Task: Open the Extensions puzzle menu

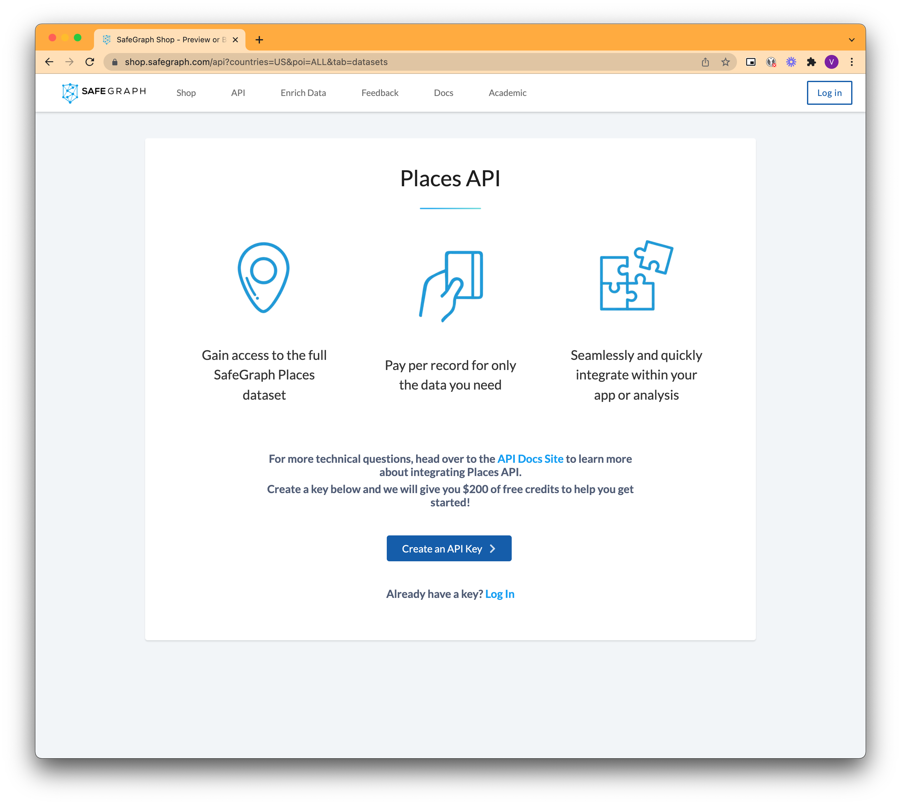Action: click(x=811, y=62)
